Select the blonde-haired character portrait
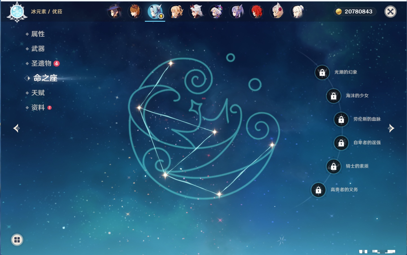 176,12
